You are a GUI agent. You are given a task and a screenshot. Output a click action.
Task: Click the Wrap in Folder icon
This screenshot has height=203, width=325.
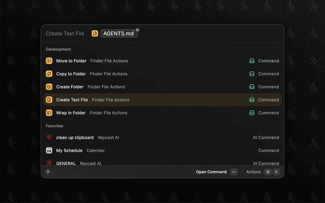[x=49, y=113]
